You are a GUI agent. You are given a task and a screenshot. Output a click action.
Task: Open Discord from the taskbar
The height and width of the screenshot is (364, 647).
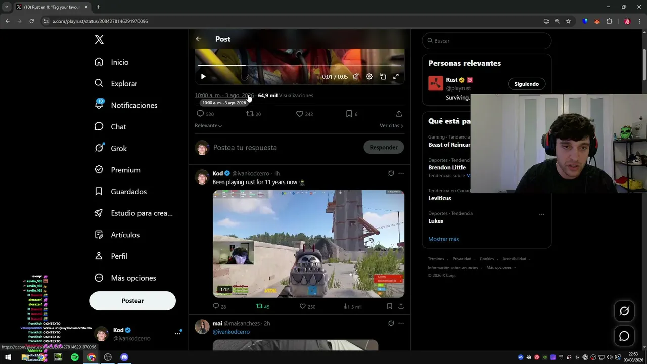[x=124, y=357]
